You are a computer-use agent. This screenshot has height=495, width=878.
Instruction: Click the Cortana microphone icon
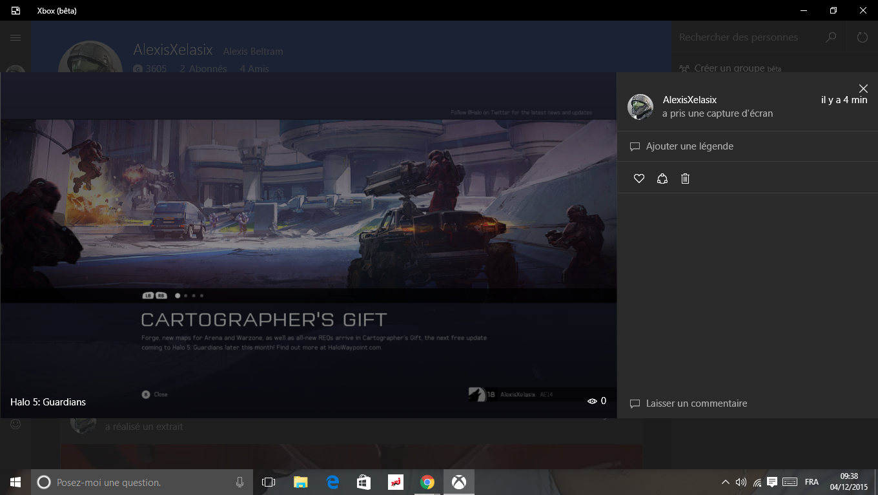(240, 482)
